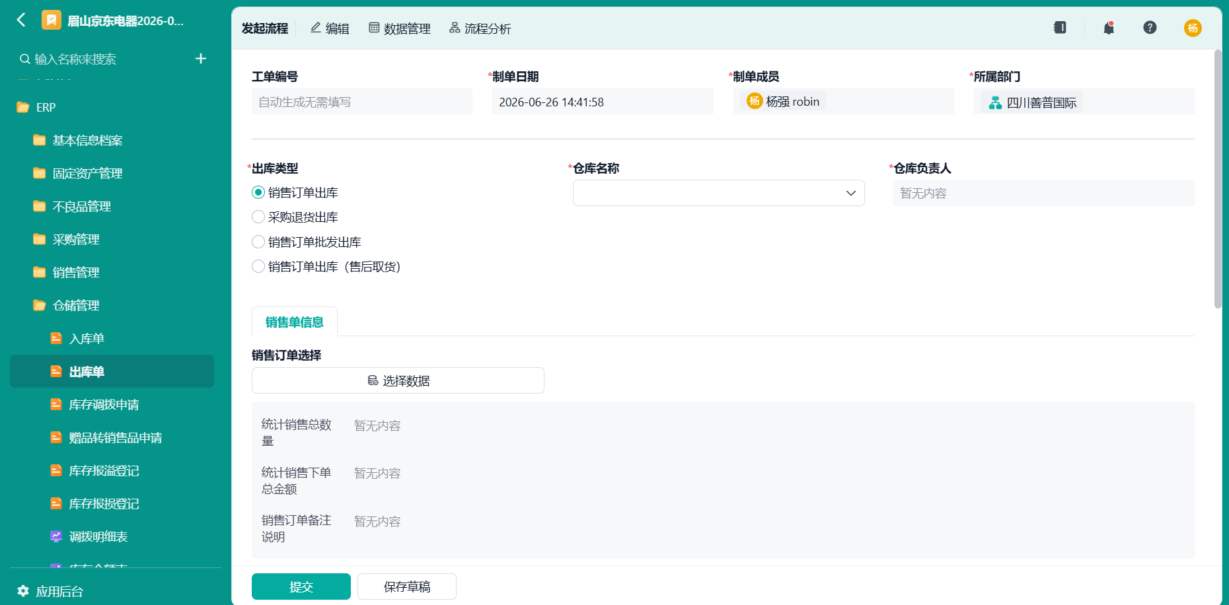Select 销售订单批发出库 radio option
The height and width of the screenshot is (605, 1229).
258,242
